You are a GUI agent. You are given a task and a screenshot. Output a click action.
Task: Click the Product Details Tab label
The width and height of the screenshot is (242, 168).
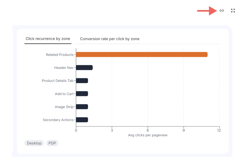[x=57, y=81]
